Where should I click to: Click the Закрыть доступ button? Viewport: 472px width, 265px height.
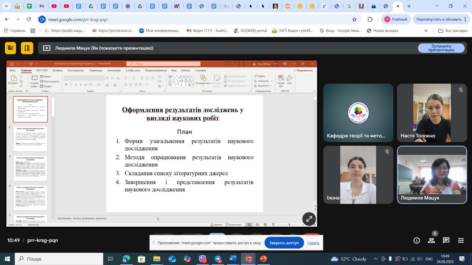284,243
